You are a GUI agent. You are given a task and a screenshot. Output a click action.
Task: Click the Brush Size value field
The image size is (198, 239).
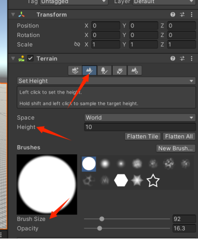184,219
